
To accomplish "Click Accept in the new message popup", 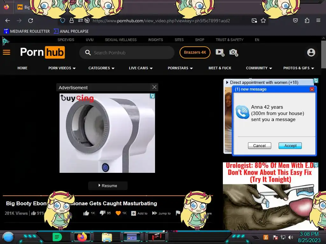I will [290, 146].
